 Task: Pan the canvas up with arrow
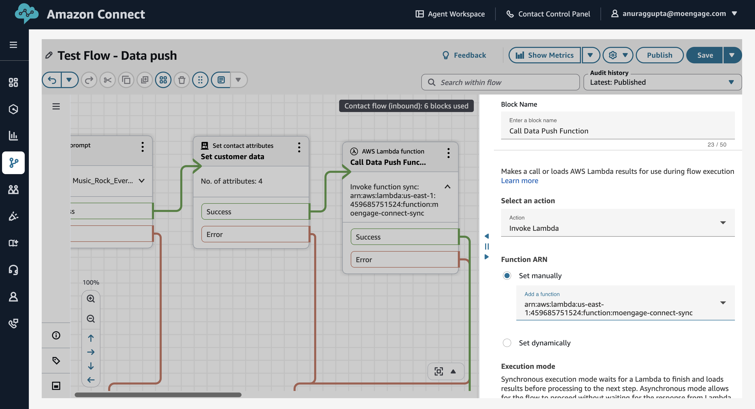(91, 338)
